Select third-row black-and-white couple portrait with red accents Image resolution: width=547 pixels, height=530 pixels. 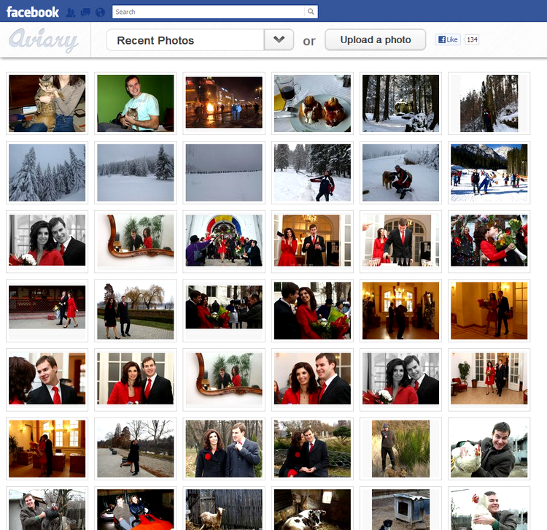coord(47,241)
